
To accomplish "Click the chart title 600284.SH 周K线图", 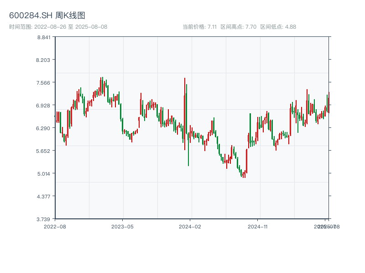I will (x=47, y=16).
